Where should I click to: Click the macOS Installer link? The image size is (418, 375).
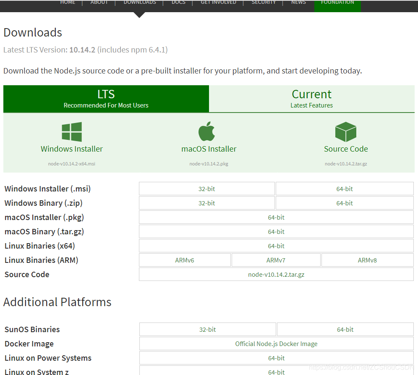(x=209, y=149)
